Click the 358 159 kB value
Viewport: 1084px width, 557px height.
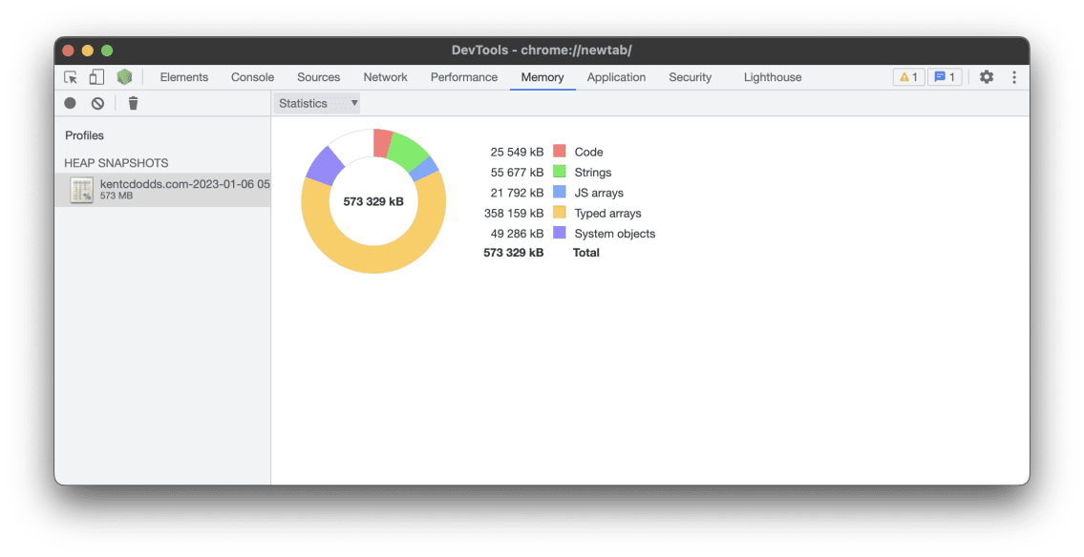click(514, 214)
